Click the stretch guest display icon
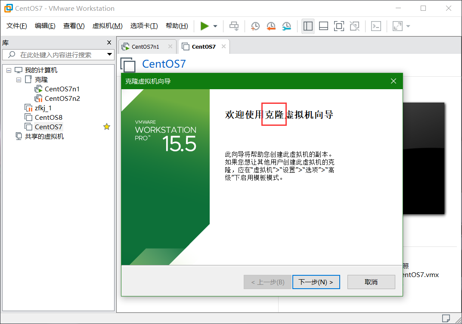Viewport: 462px width, 324px height. coord(397,26)
